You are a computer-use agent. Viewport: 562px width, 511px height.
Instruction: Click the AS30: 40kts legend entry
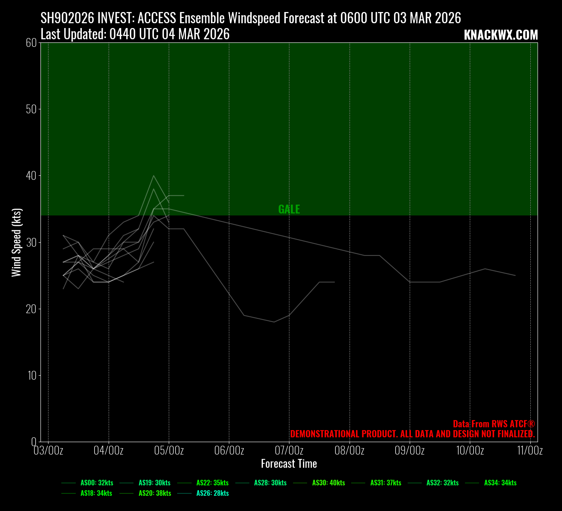coord(328,483)
